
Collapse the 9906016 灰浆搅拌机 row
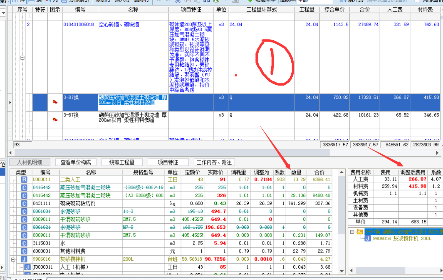pyautogui.click(x=13, y=259)
